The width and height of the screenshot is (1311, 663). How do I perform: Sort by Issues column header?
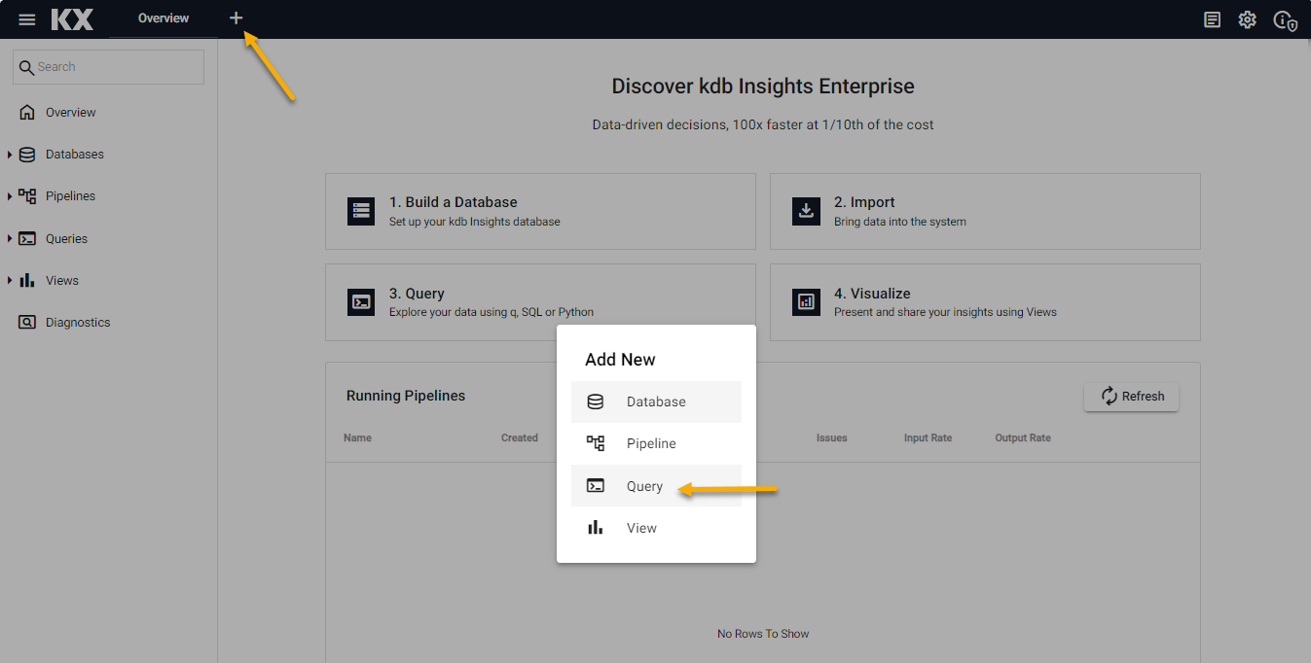831,438
